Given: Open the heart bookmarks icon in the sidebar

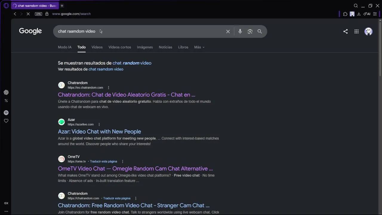Looking at the screenshot, I should (x=6, y=121).
